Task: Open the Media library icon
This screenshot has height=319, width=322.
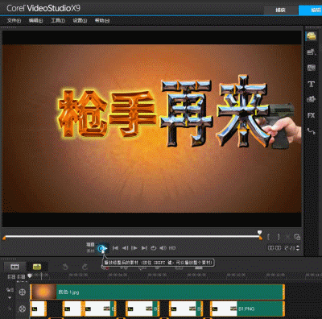Action: click(x=311, y=36)
